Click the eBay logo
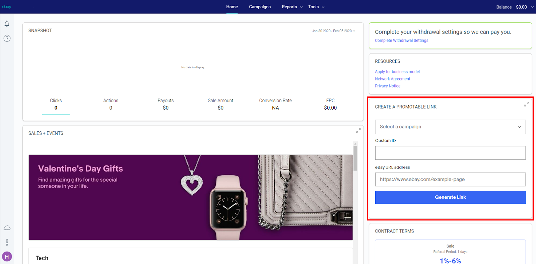 [7, 7]
